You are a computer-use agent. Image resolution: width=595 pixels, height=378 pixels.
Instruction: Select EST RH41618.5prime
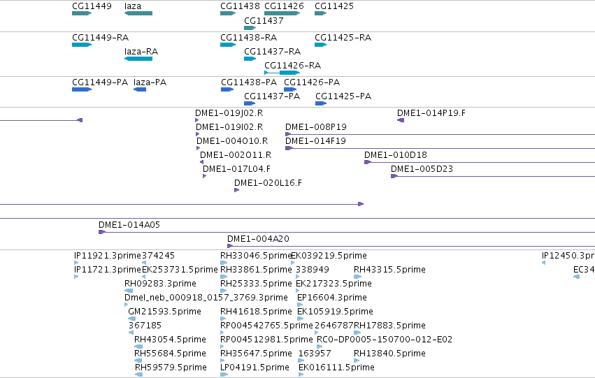pos(223,319)
